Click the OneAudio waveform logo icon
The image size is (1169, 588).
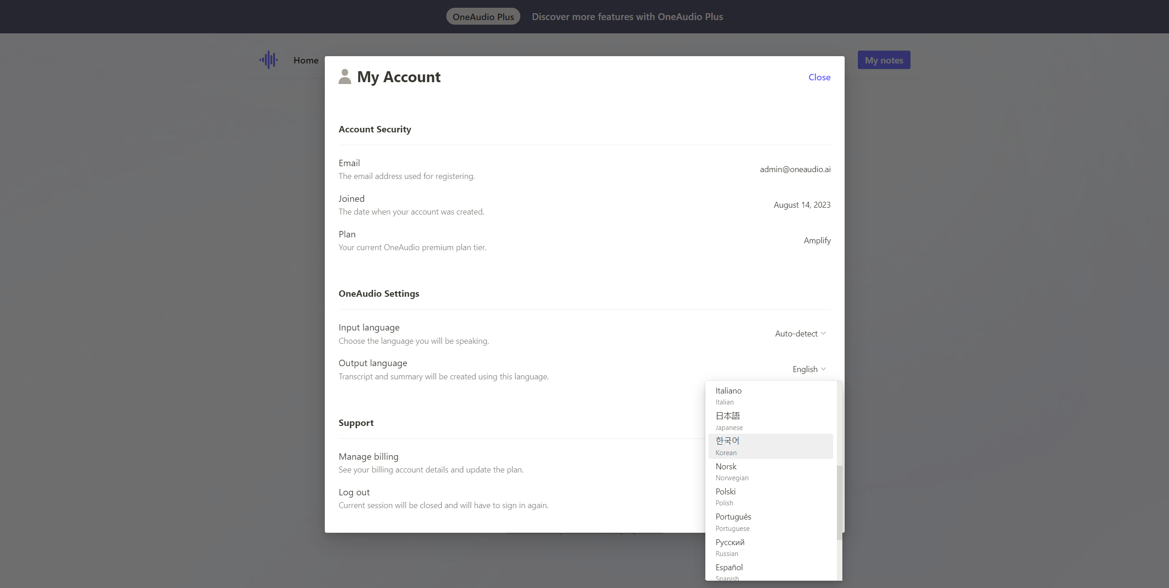tap(269, 60)
